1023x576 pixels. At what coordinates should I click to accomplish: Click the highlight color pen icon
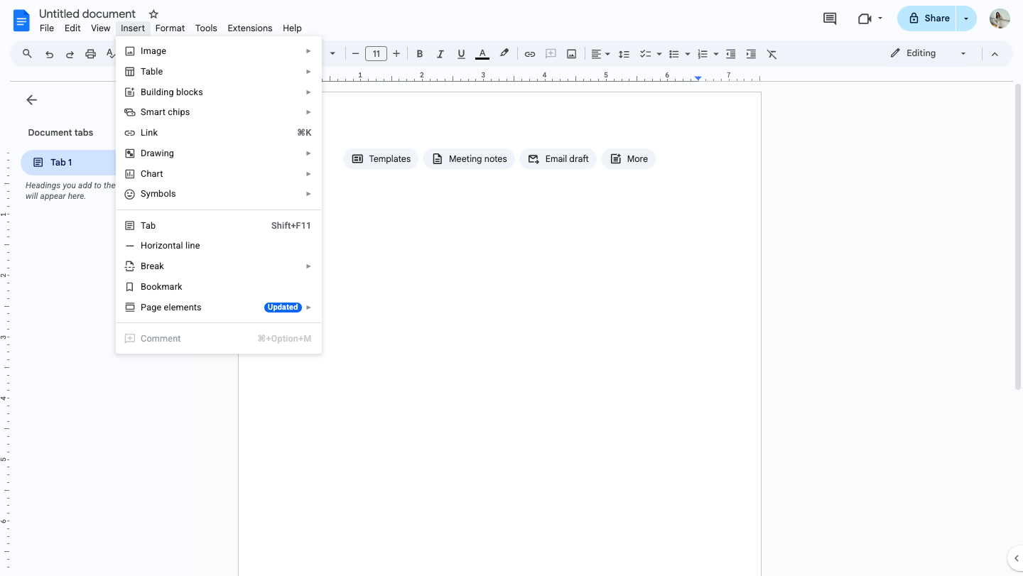504,53
